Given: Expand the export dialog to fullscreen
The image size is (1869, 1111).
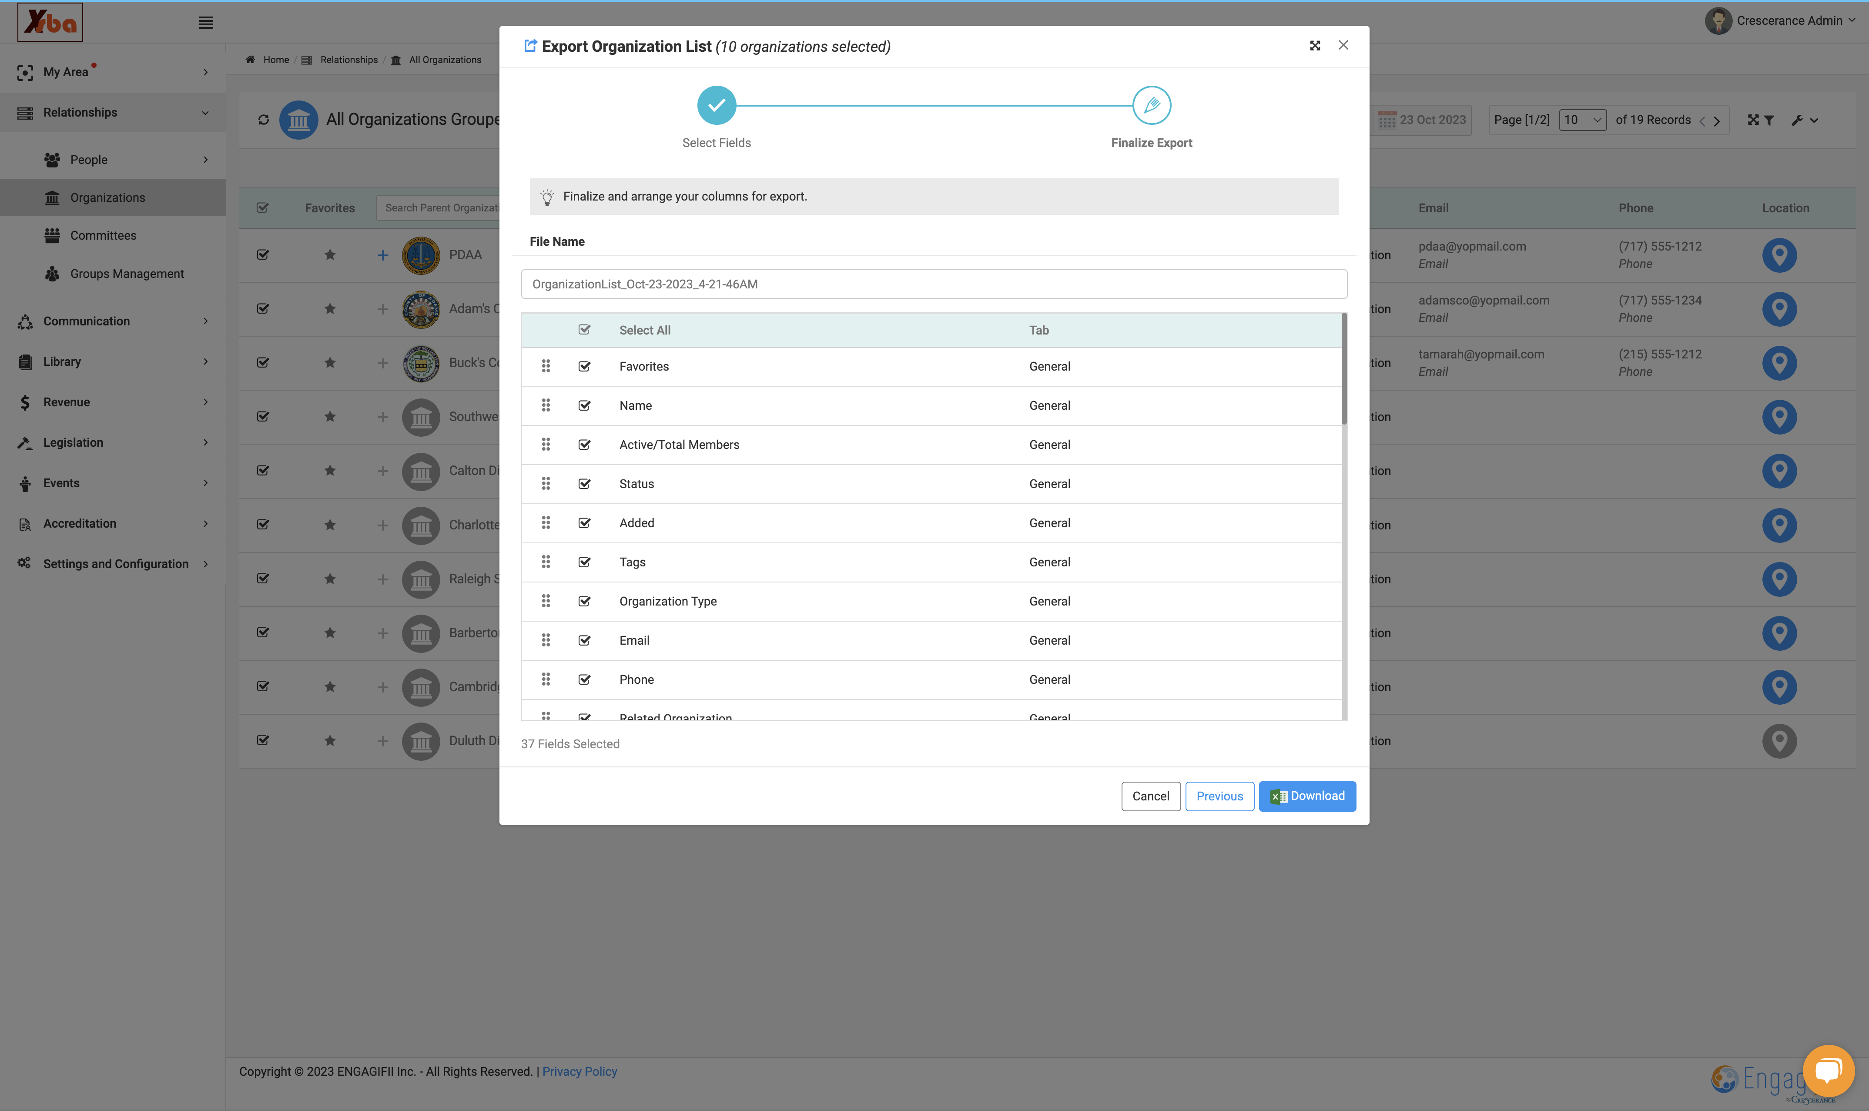Looking at the screenshot, I should 1314,46.
